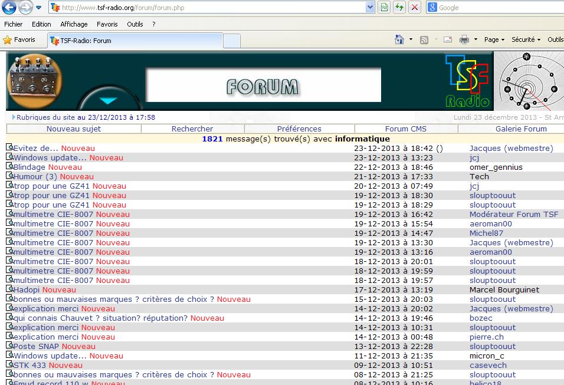Click message icon beside Hadopi topic
The height and width of the screenshot is (385, 564).
click(x=9, y=289)
